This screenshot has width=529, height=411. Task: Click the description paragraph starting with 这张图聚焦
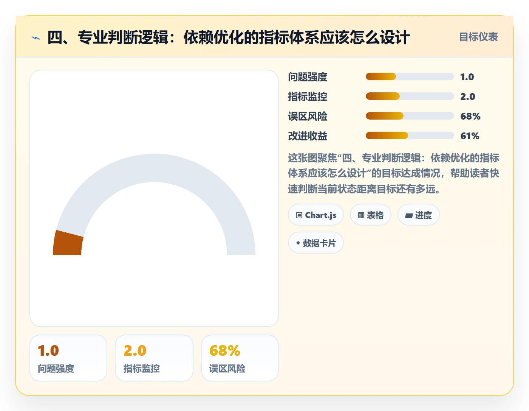tap(394, 173)
